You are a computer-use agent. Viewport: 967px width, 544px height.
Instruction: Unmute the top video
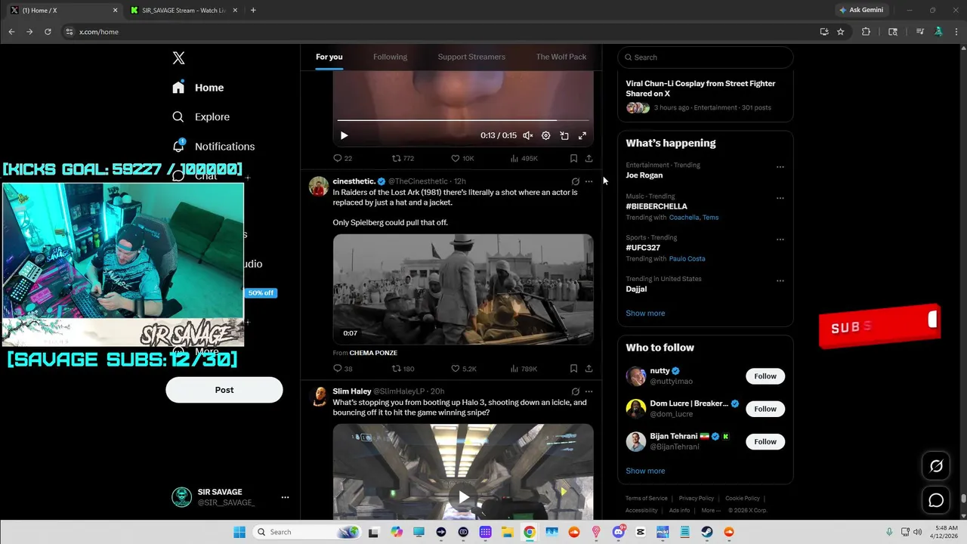[527, 136]
